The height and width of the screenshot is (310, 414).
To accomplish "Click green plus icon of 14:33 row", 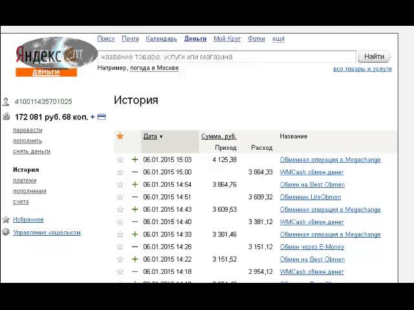I will pos(135,234).
